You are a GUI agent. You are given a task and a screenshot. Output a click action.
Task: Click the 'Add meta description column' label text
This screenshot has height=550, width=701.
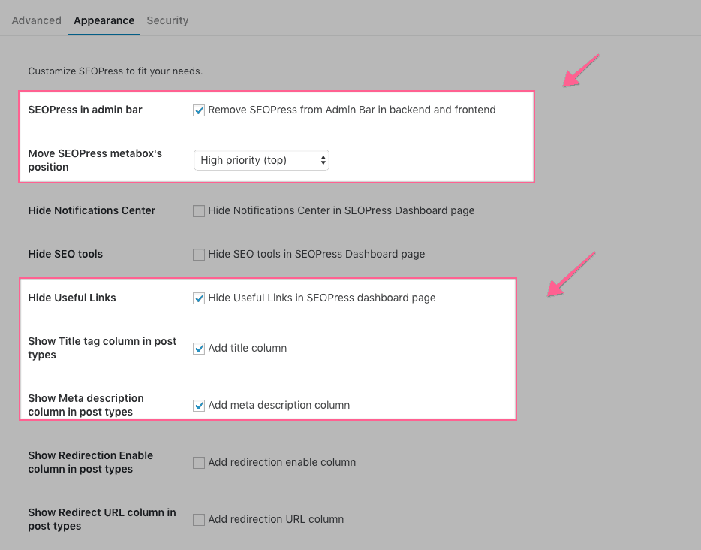click(x=279, y=405)
